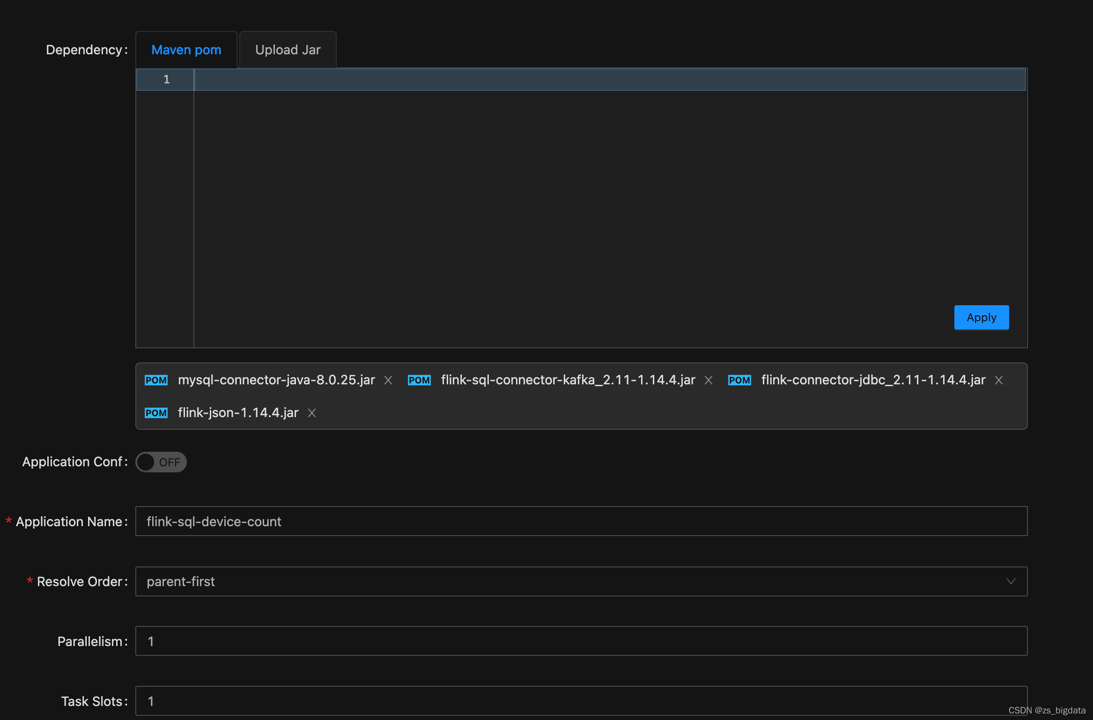Screen dimensions: 1093x720
Task: Switch to Maven pom tab
Action: [186, 50]
